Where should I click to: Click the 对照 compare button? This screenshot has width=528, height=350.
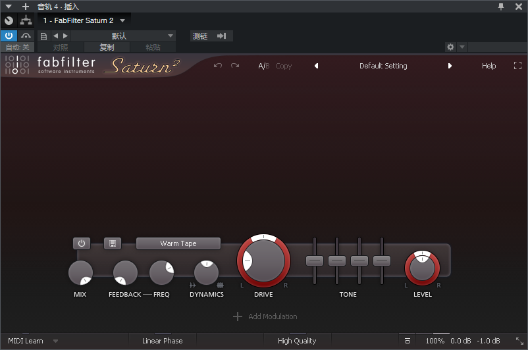61,47
